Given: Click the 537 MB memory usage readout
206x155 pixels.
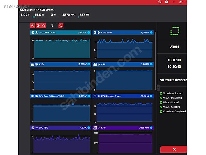Looking at the screenshot, I should (x=84, y=15).
